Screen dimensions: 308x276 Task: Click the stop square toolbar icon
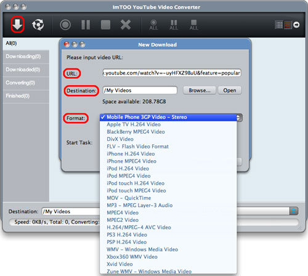pos(105,25)
